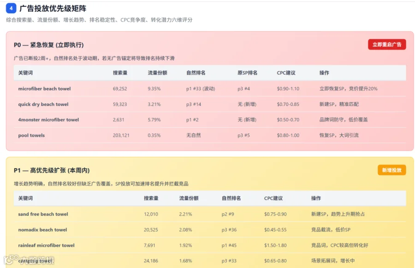The width and height of the screenshot is (415, 268).
Task: Select the P1 — 高优先级扩张 (本周内) title
Action: (52, 170)
